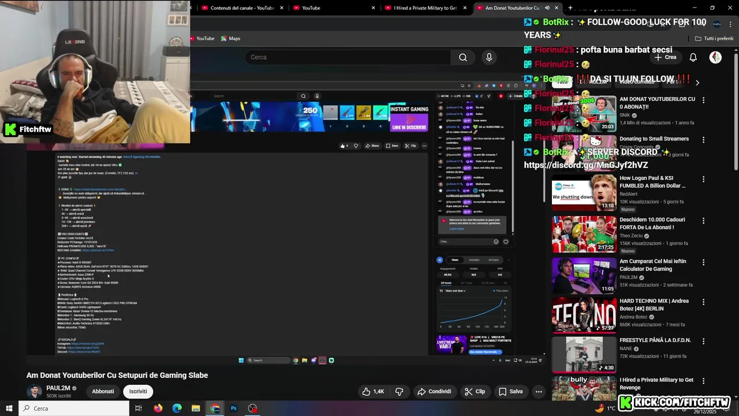The height and width of the screenshot is (416, 739).
Task: Open options for Donating to Small Streamers
Action: [x=703, y=140]
